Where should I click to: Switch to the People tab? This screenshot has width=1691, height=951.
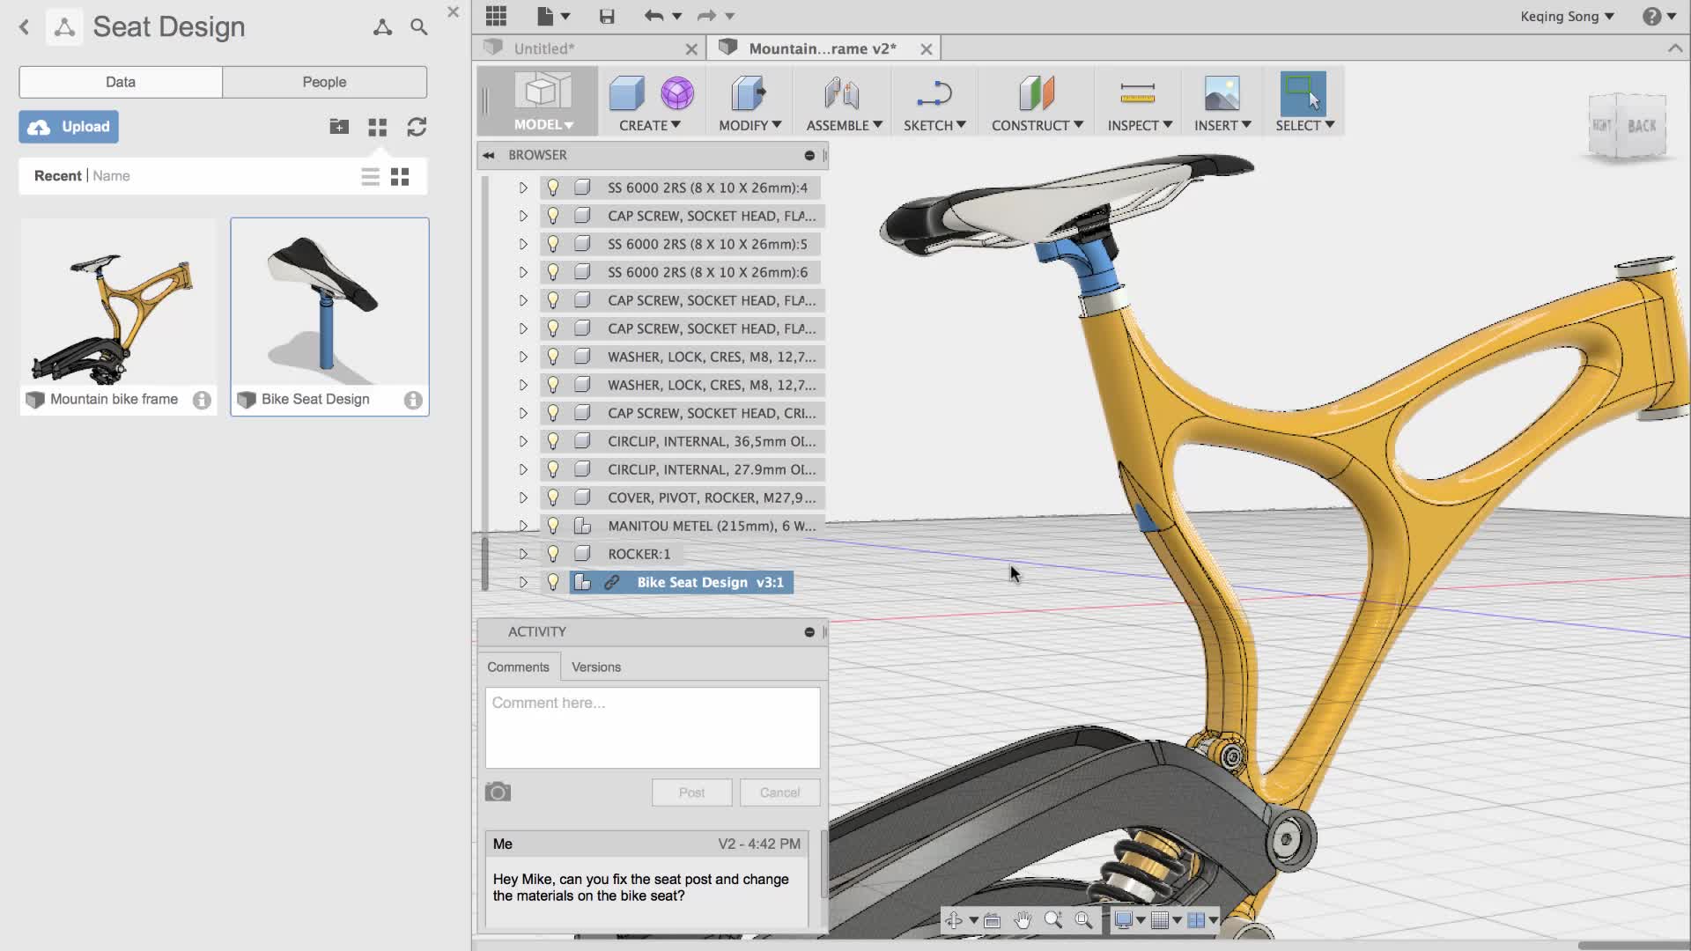(x=324, y=82)
